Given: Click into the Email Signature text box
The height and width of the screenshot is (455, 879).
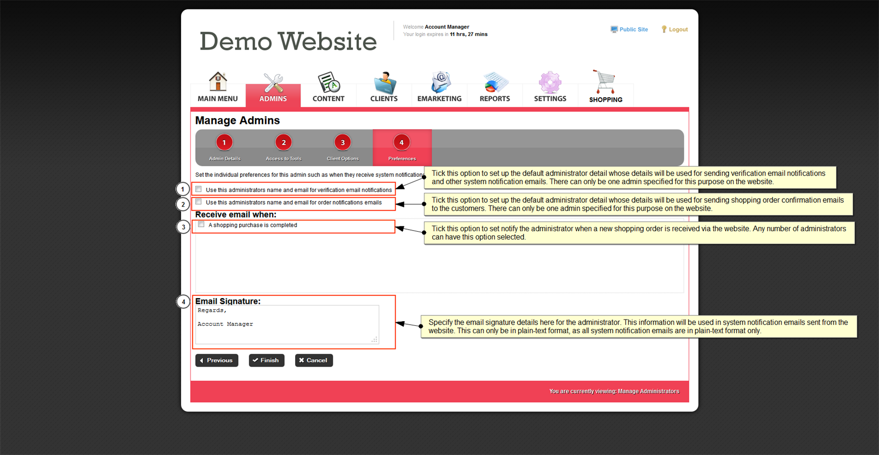Looking at the screenshot, I should tap(287, 325).
